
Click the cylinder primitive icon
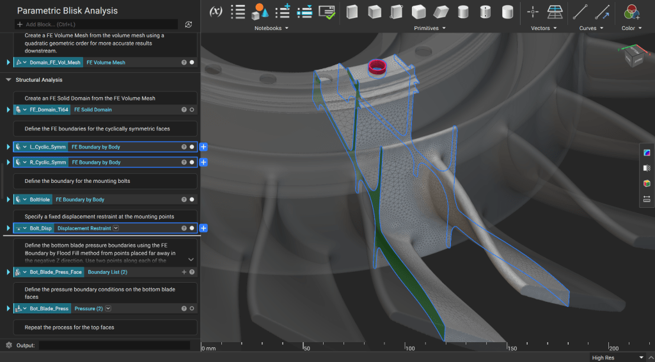(x=464, y=12)
